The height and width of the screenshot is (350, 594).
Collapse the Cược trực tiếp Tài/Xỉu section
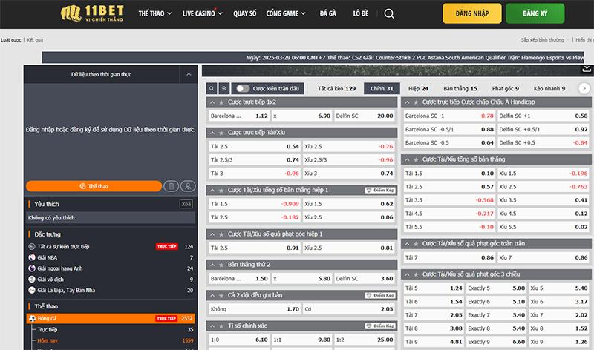212,133
